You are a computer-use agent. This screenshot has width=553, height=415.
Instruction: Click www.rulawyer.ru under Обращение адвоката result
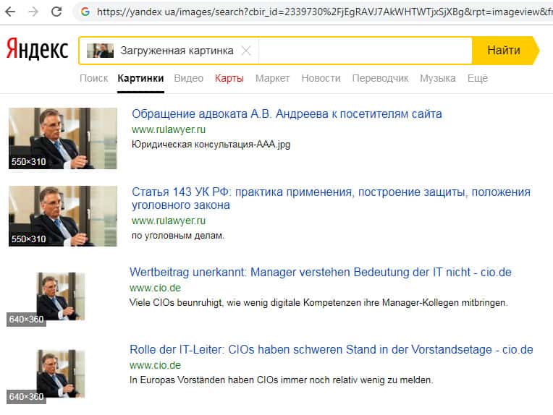[169, 129]
